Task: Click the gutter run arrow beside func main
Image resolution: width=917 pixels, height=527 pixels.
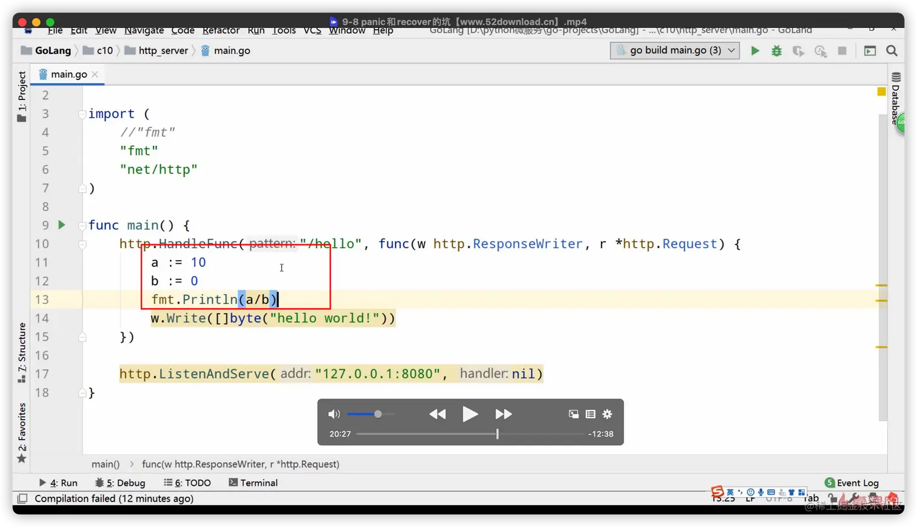Action: click(61, 225)
